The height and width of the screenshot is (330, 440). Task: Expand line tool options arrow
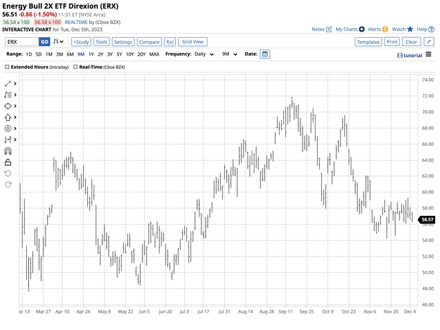coord(15,84)
